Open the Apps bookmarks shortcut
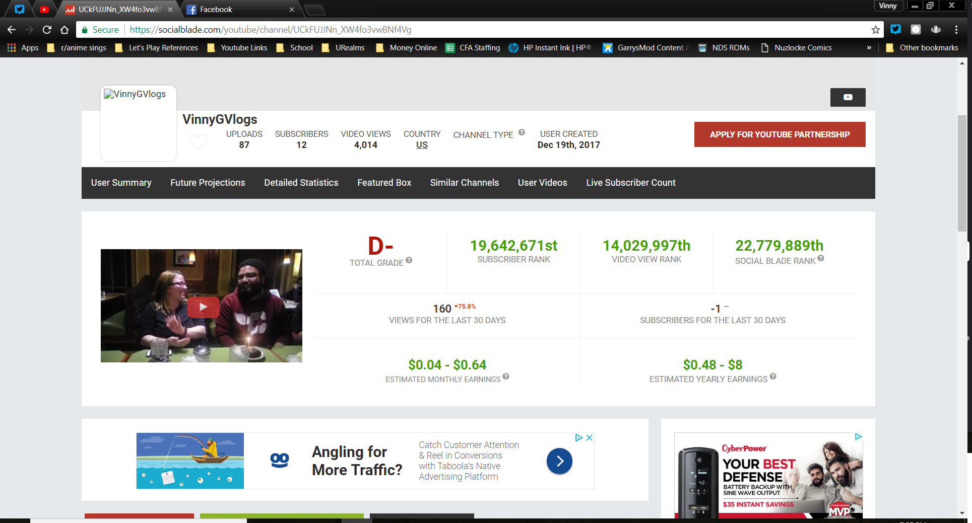This screenshot has height=523, width=972. (x=23, y=48)
